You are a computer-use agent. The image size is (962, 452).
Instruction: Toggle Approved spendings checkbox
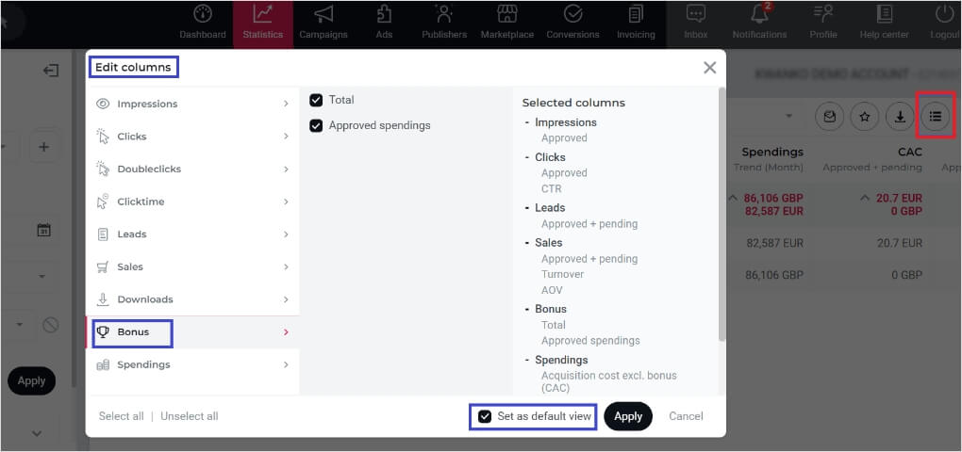[316, 125]
